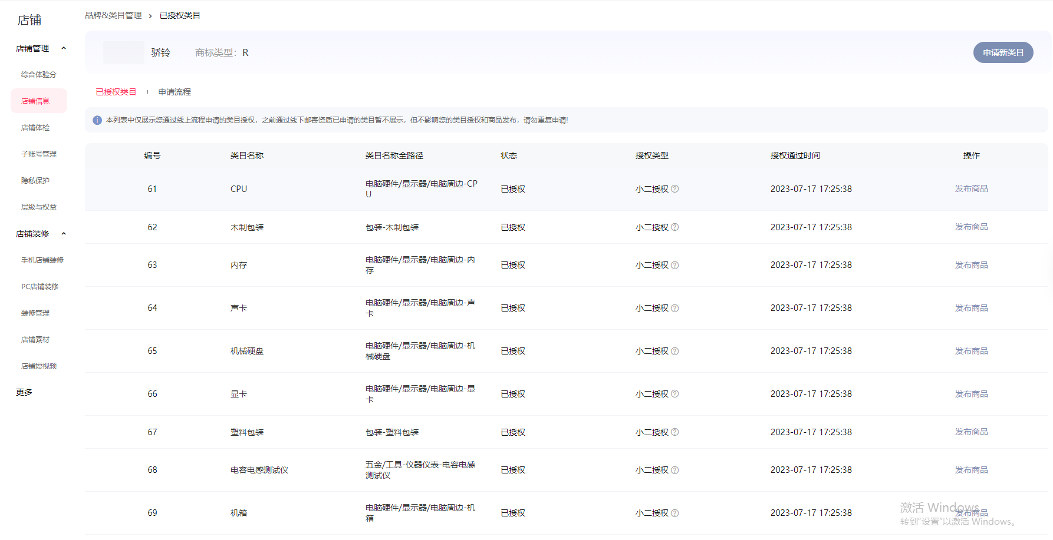Click help icon beside 小二授权 in 内存 row
1053x540 pixels.
point(675,266)
